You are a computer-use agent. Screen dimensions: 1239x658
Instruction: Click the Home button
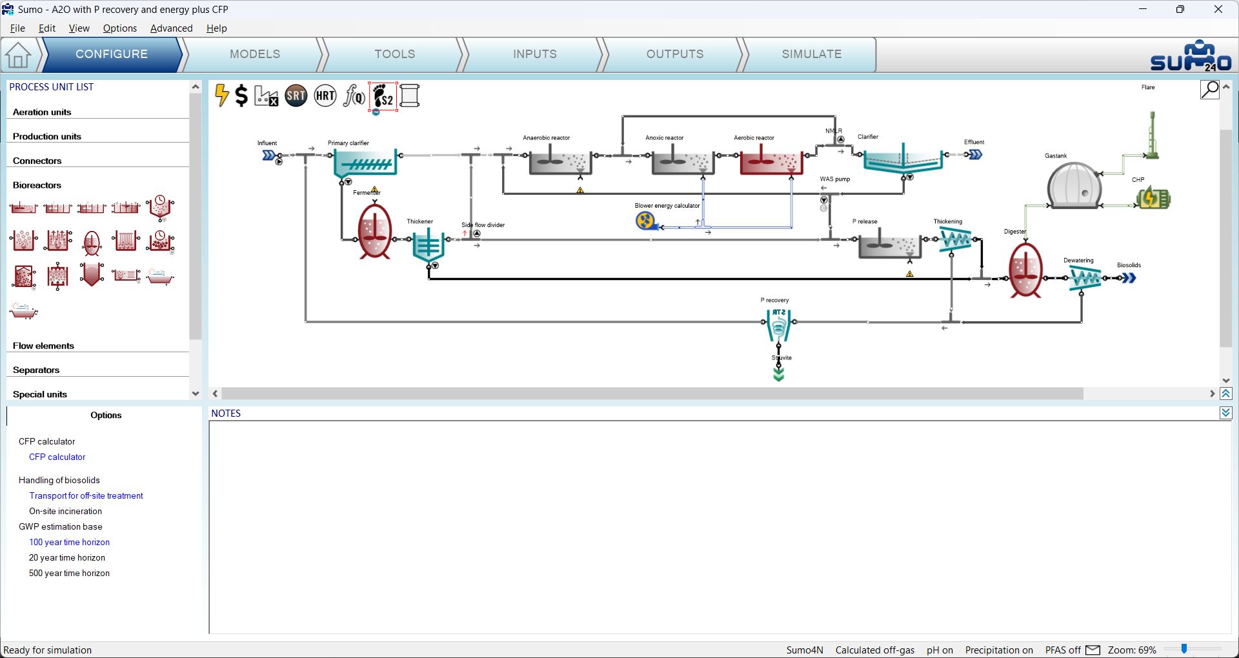point(18,55)
